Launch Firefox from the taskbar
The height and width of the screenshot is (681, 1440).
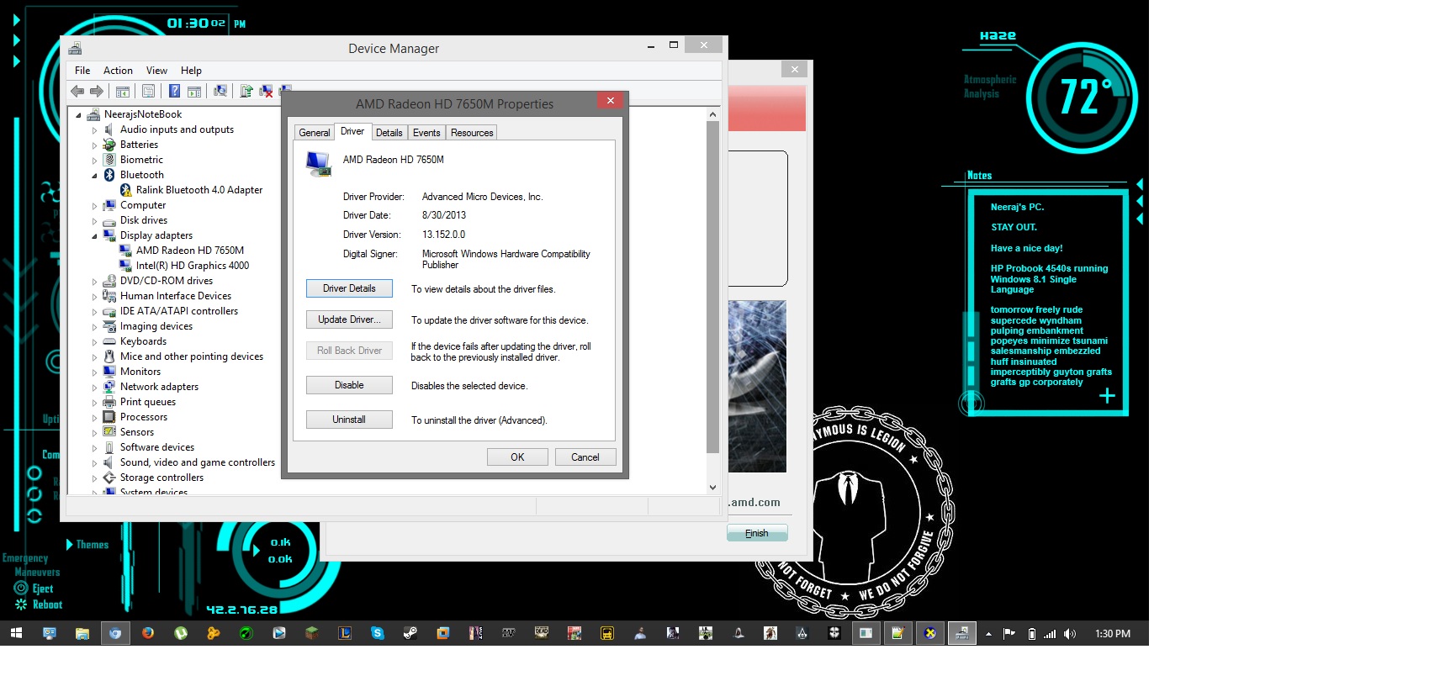[148, 633]
